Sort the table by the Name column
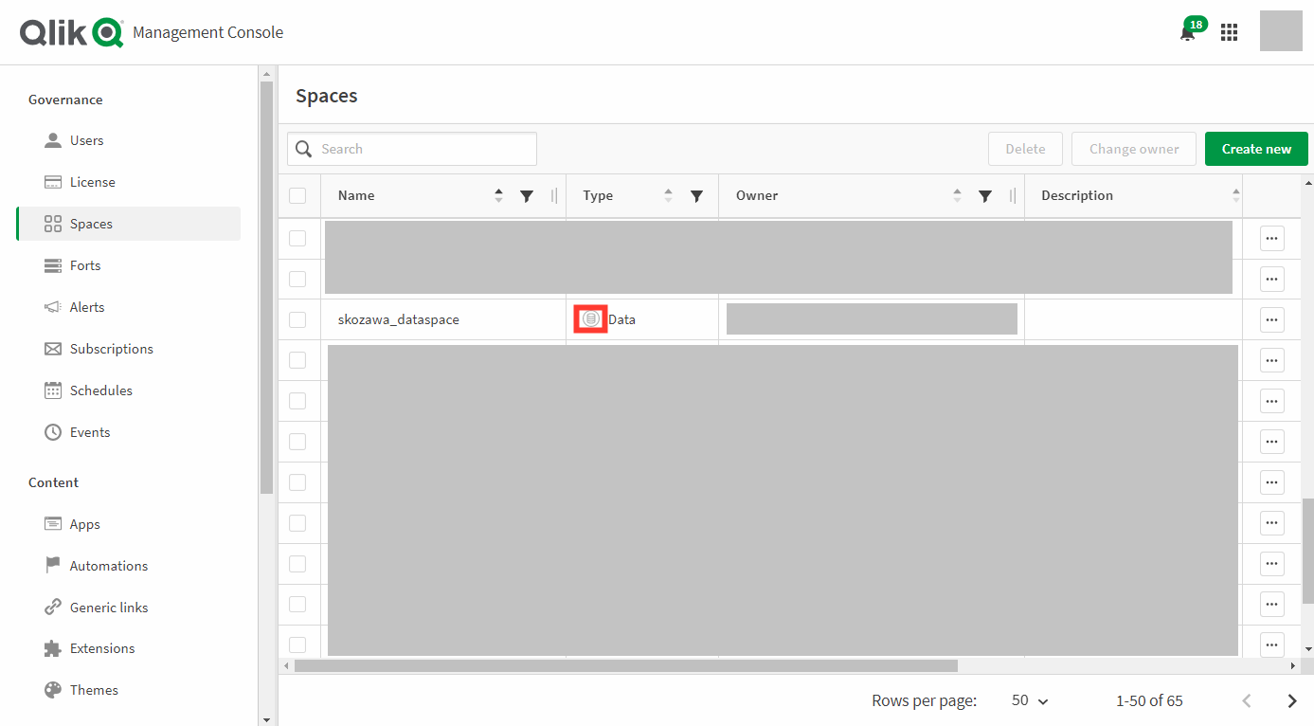 pos(498,195)
